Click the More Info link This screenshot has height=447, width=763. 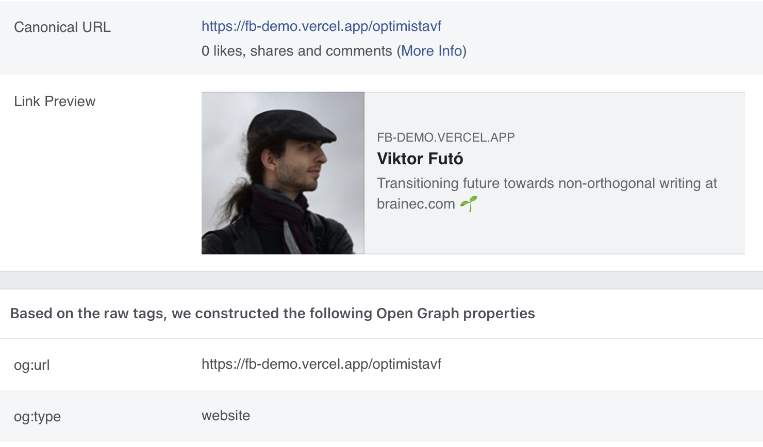(432, 51)
